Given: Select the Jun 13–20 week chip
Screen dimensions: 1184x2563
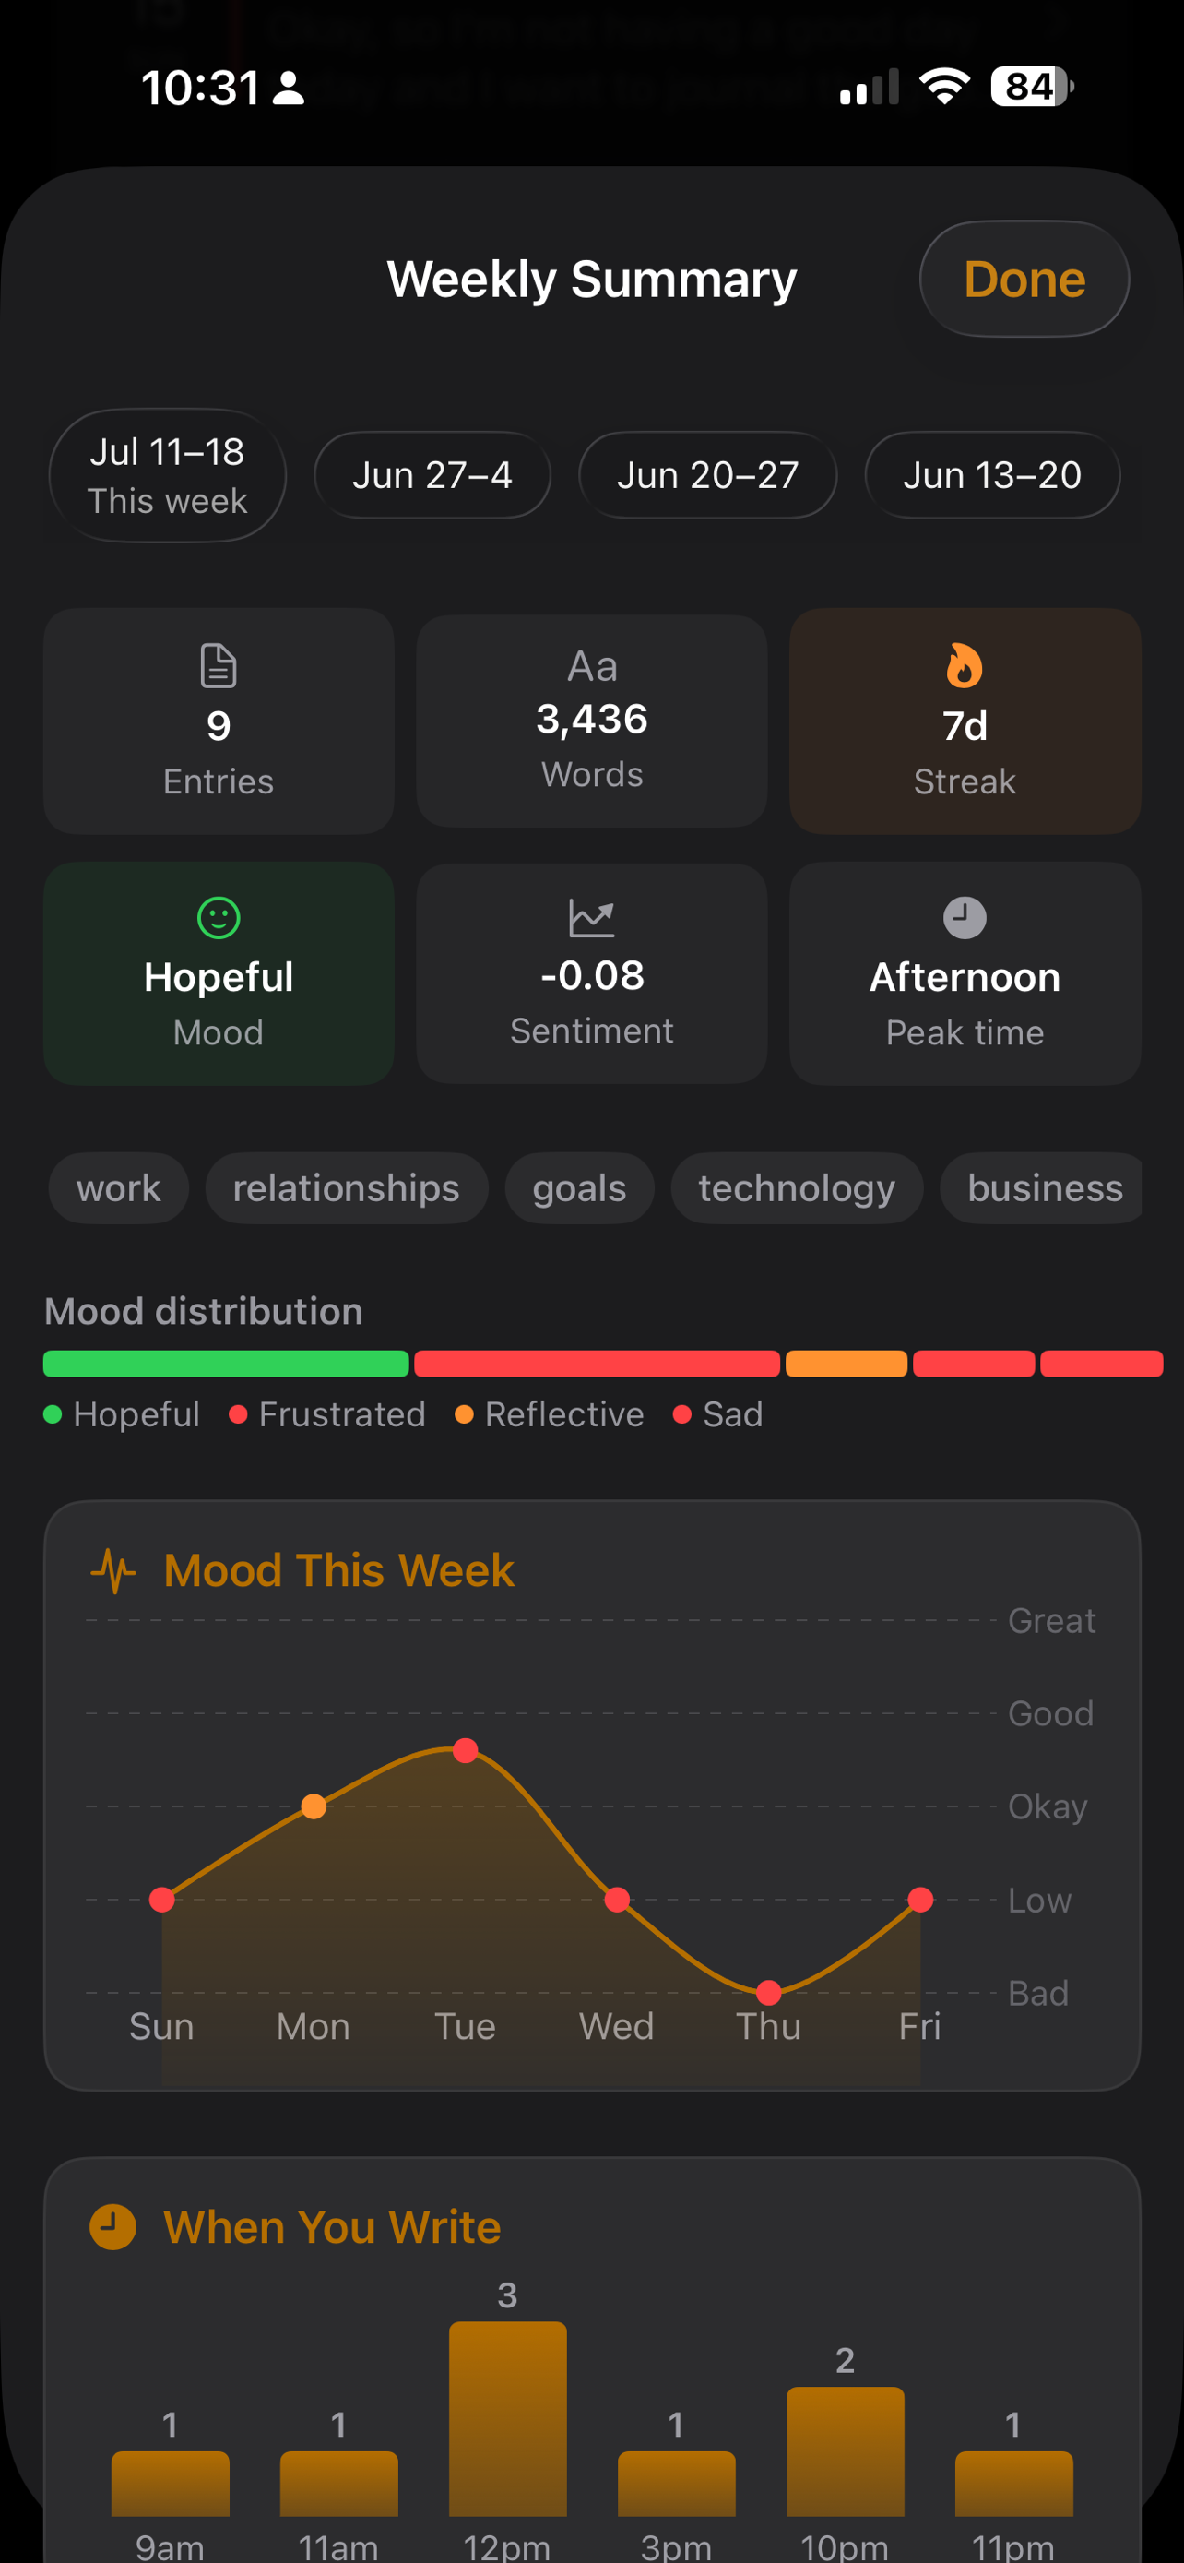Looking at the screenshot, I should [991, 475].
